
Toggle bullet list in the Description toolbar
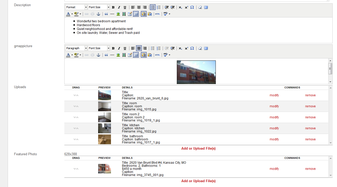coord(152,7)
